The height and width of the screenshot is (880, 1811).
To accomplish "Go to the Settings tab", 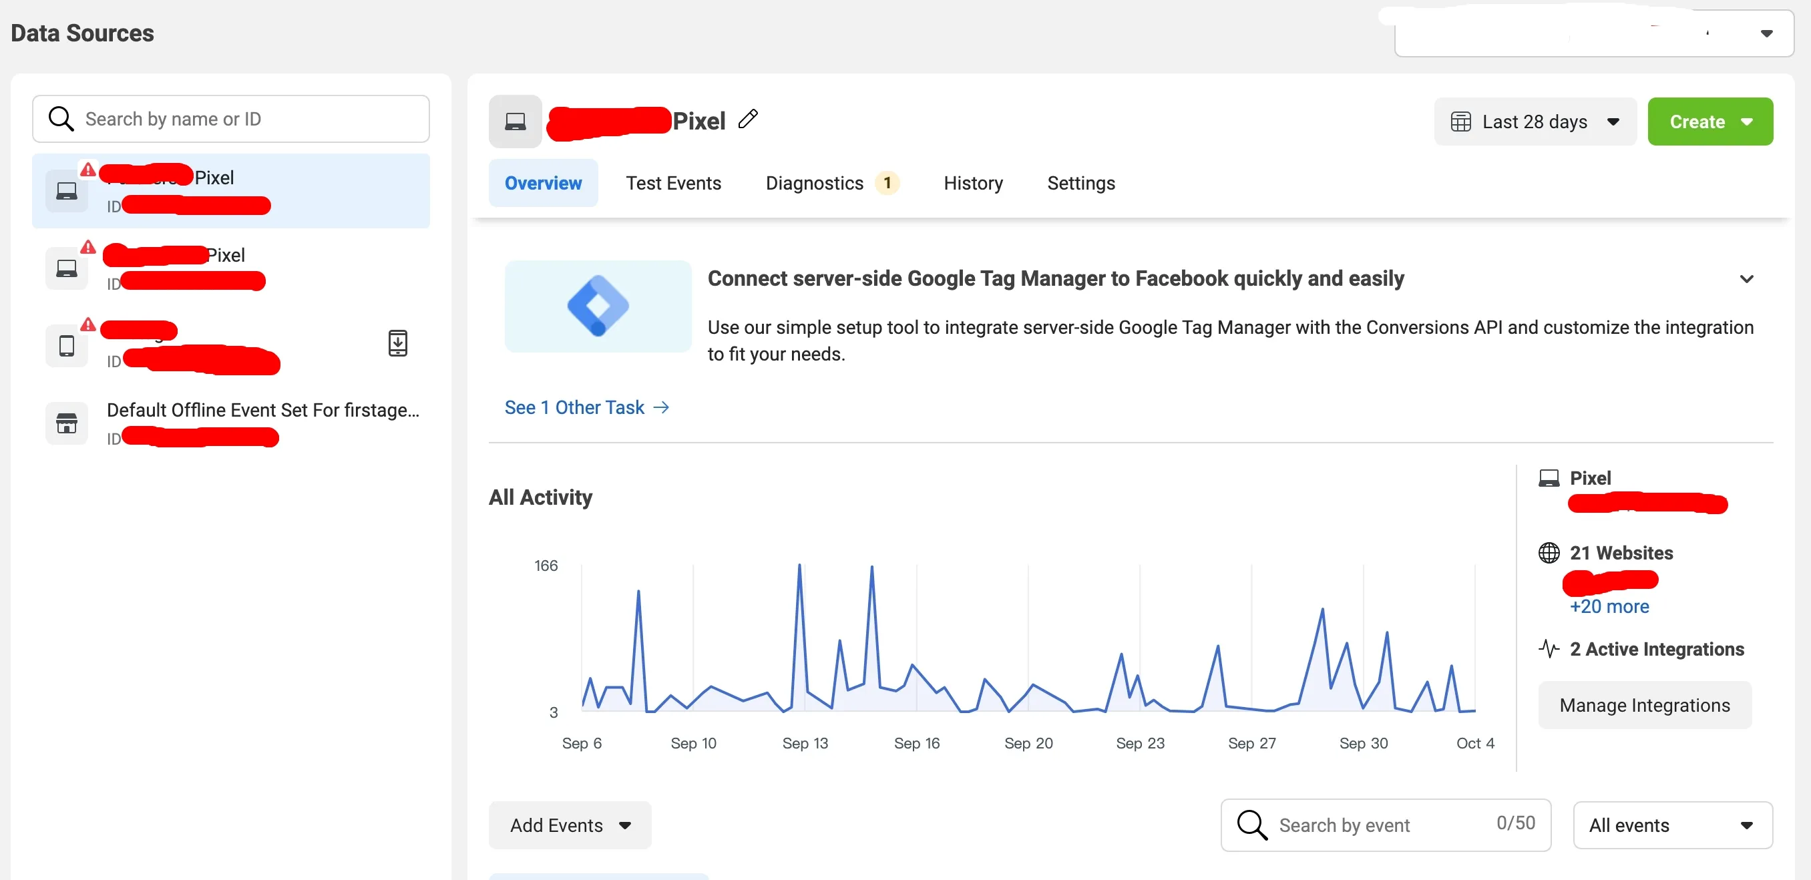I will (x=1080, y=183).
